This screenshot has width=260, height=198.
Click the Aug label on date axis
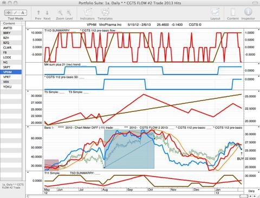pos(105,190)
